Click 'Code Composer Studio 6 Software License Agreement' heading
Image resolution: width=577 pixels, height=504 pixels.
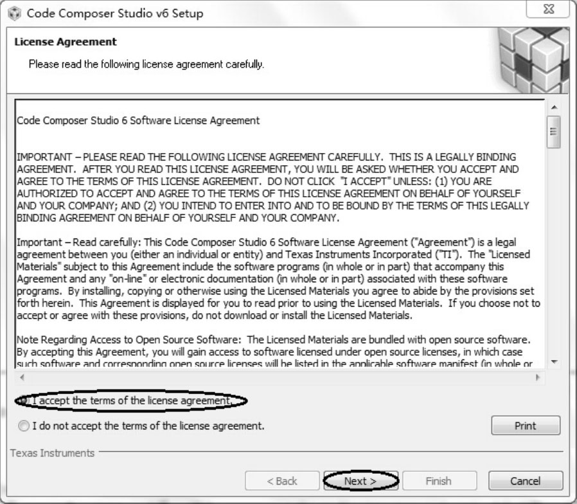pyautogui.click(x=138, y=120)
